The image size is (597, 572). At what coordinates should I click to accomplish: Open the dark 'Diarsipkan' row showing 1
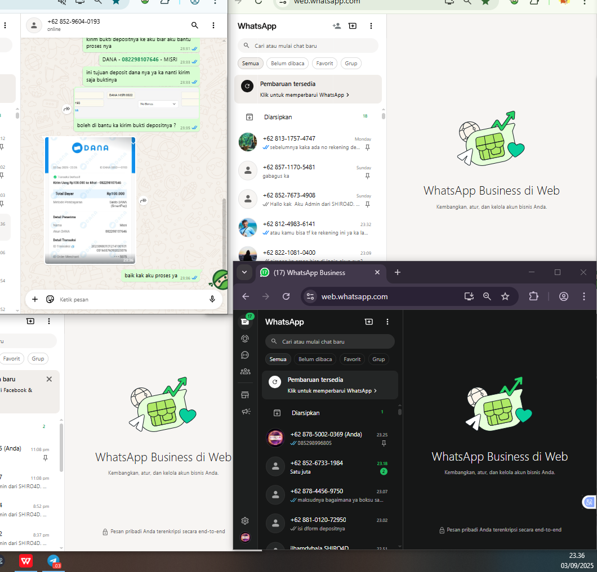click(329, 413)
